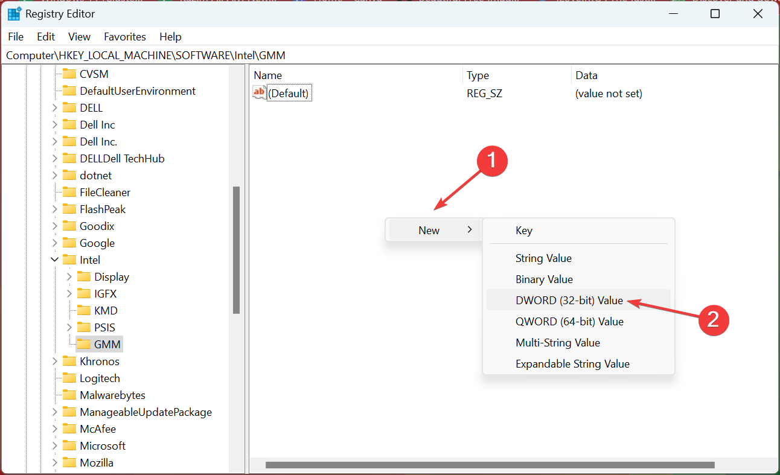Click the horizontal scrollbar in the values pane
The width and height of the screenshot is (780, 475).
tap(490, 465)
